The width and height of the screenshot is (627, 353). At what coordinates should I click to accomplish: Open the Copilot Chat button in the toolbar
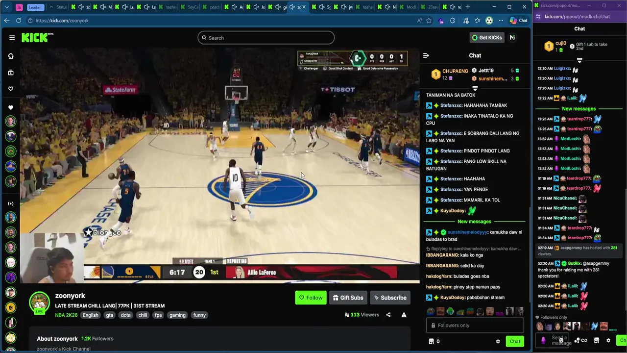(x=519, y=21)
